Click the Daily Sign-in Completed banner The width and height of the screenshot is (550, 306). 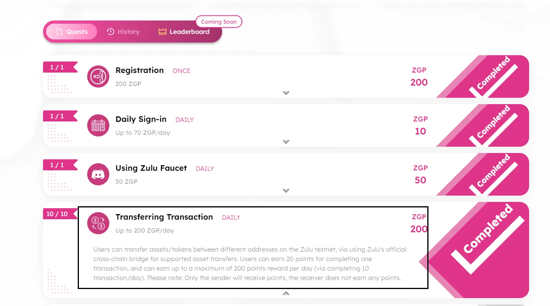[x=493, y=126]
